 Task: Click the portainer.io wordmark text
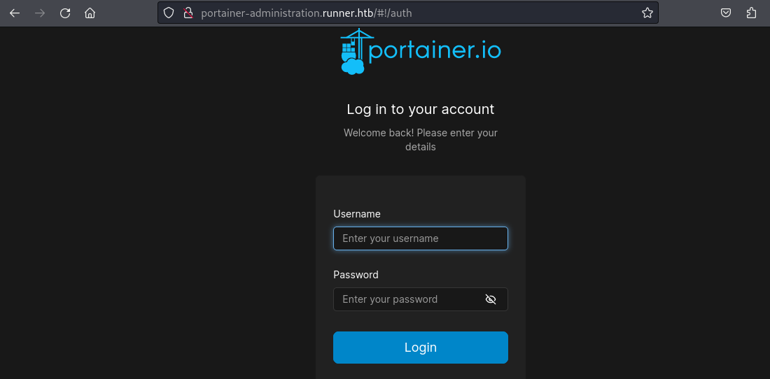click(x=435, y=51)
